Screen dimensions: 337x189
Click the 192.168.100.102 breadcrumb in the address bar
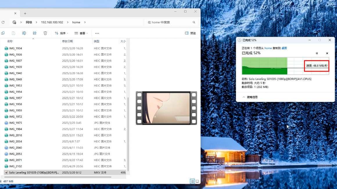pos(52,22)
